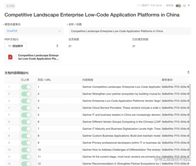
Task: Toggle uploaded switch for row 5
Action: (26, 115)
